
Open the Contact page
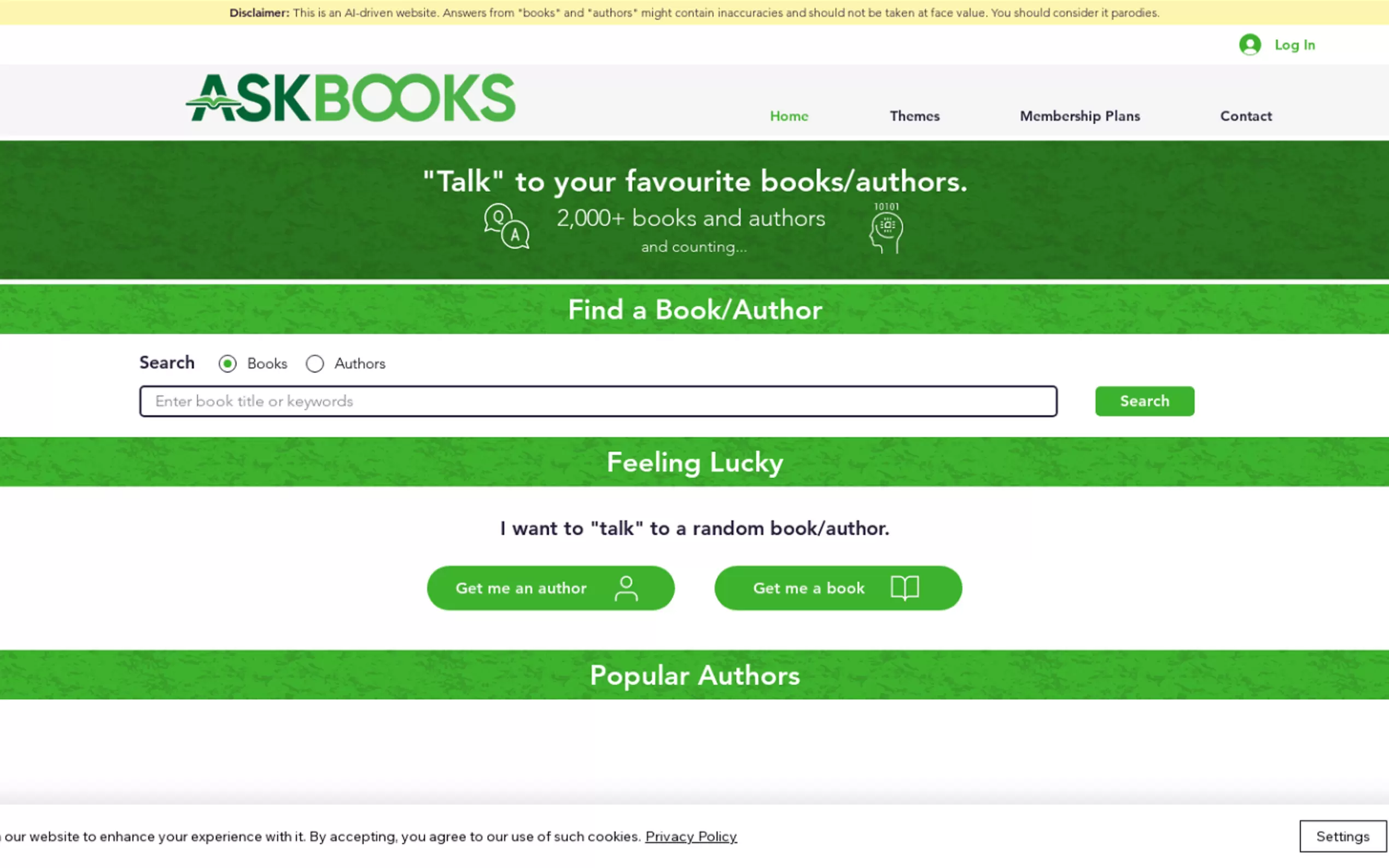(x=1245, y=116)
